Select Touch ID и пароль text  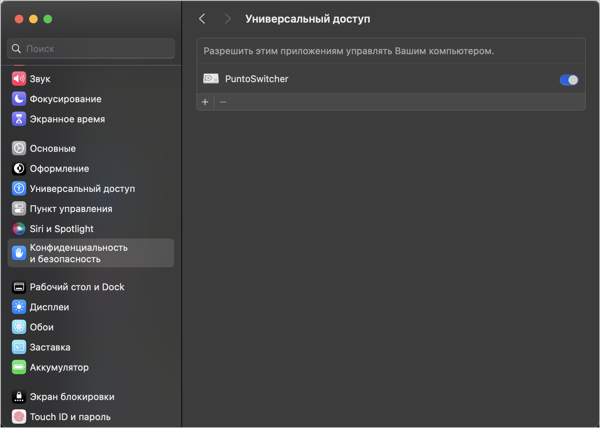[70, 417]
